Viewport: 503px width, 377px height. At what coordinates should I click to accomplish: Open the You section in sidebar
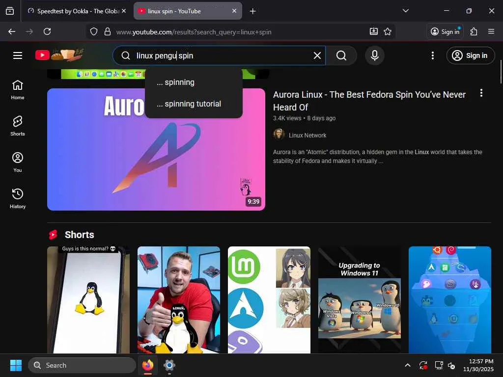click(18, 162)
